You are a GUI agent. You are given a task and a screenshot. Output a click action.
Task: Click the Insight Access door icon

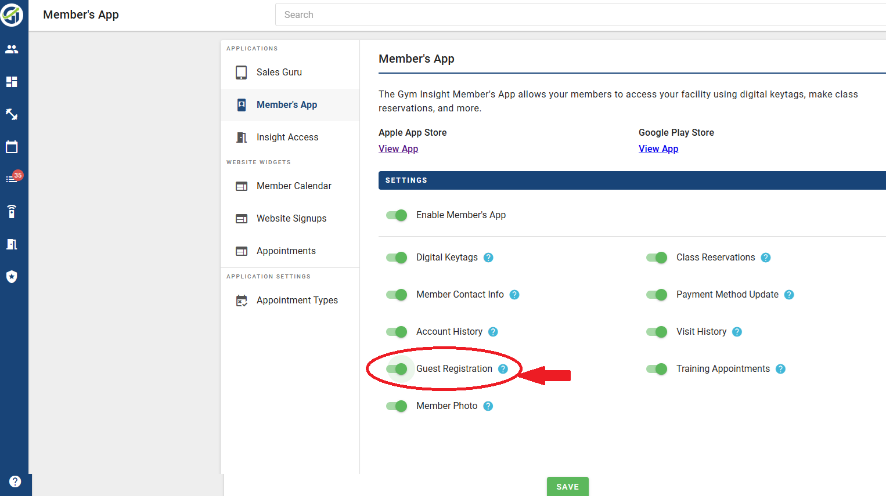[241, 137]
